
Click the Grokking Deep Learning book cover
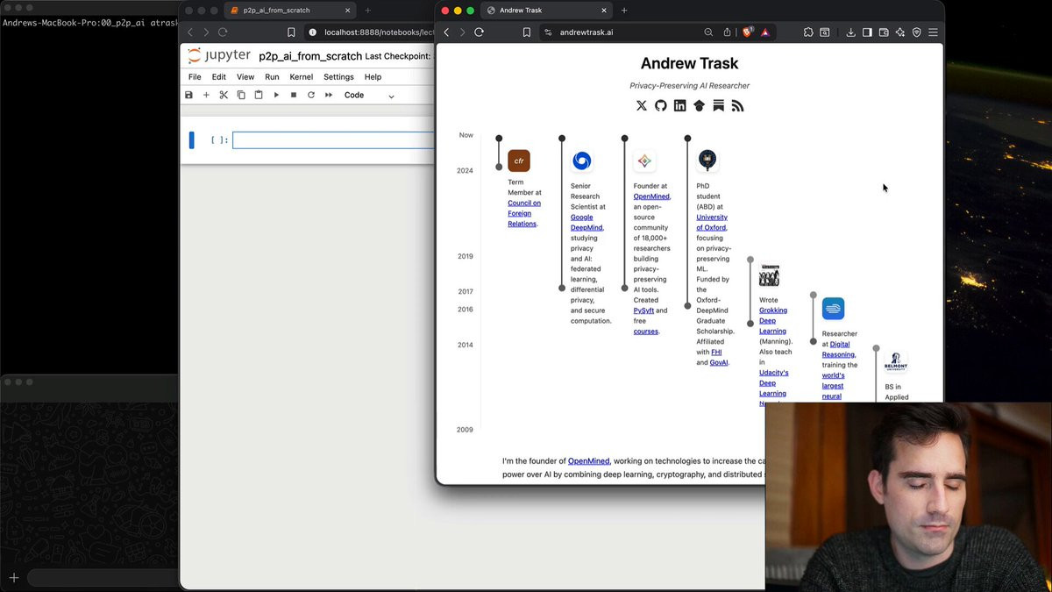pyautogui.click(x=769, y=275)
